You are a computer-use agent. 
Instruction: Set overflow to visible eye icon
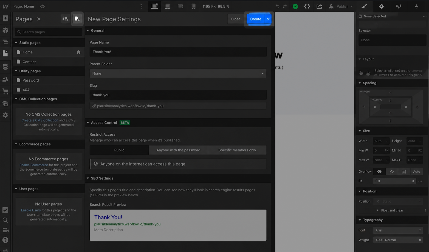379,171
